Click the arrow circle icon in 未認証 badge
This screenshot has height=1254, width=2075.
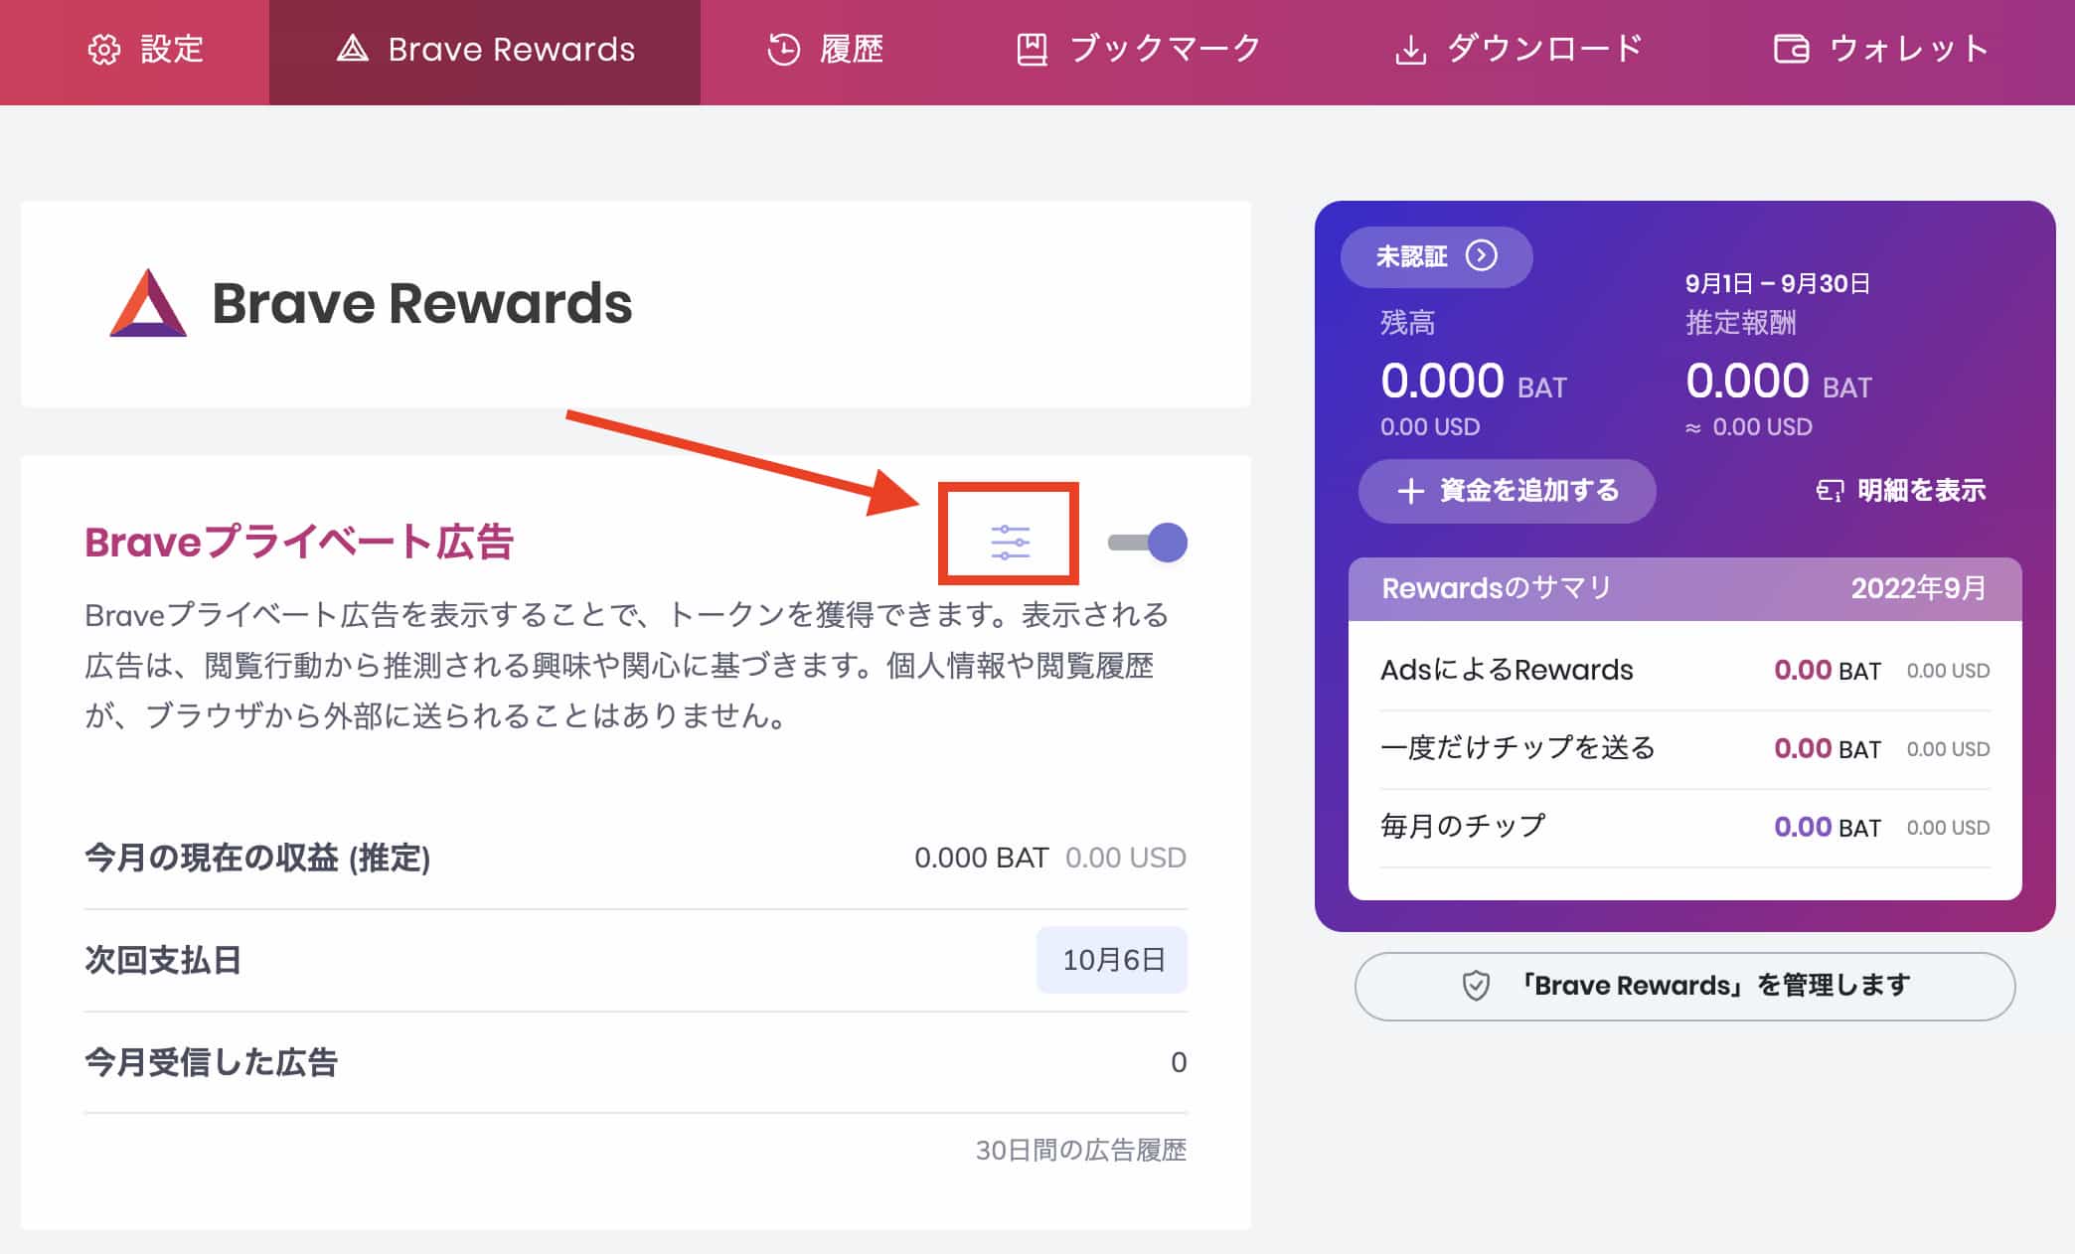click(x=1482, y=256)
